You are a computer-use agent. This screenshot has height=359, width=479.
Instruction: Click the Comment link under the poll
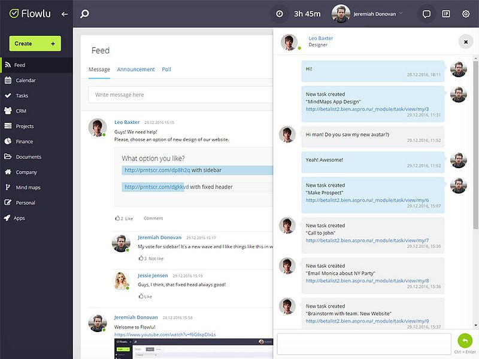point(153,218)
